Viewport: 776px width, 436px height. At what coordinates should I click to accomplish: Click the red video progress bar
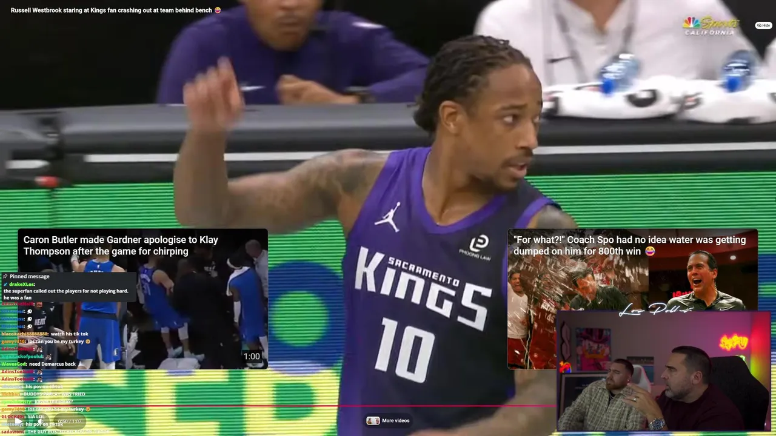pos(282,406)
